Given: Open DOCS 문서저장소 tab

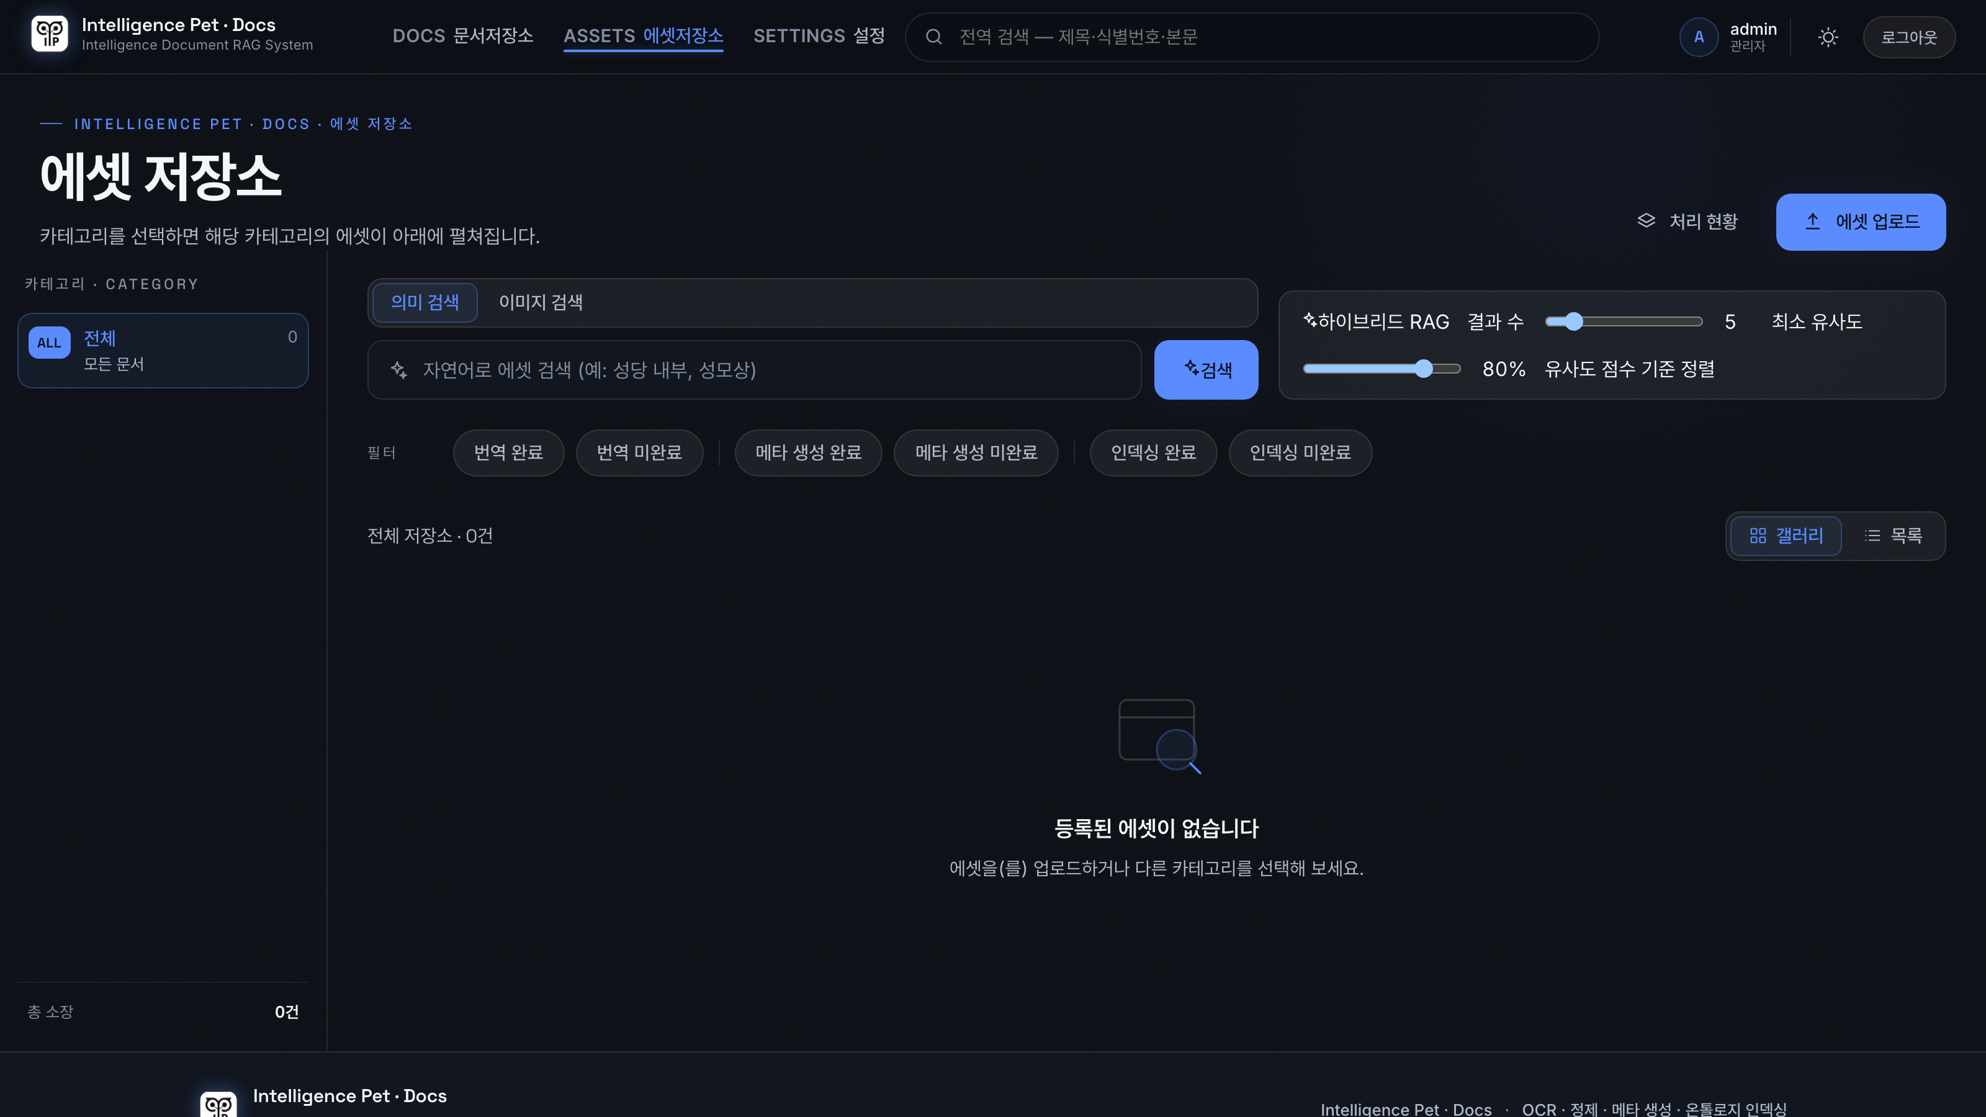Looking at the screenshot, I should [x=462, y=36].
